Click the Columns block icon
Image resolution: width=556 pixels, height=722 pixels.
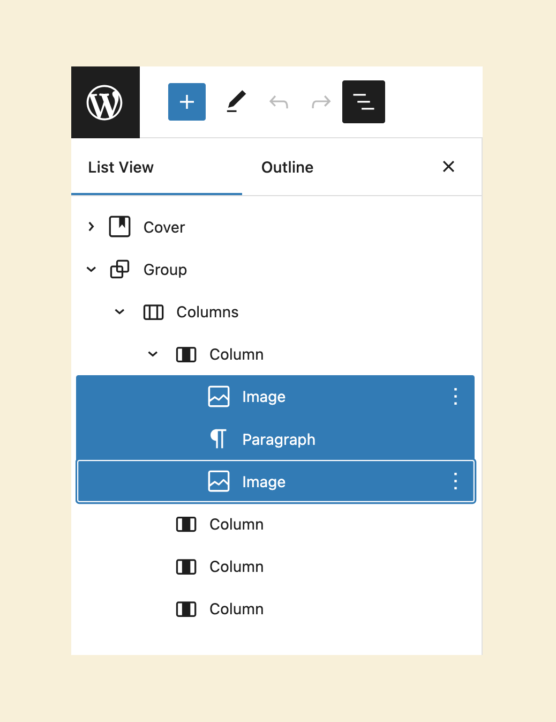pos(153,312)
